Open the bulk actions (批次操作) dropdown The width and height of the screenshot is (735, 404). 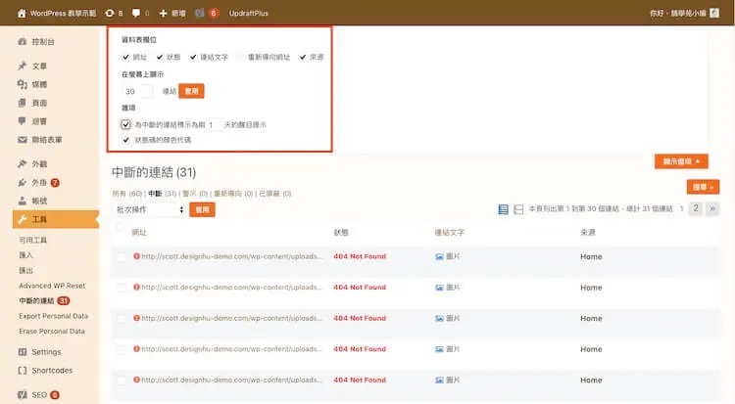tap(149, 209)
